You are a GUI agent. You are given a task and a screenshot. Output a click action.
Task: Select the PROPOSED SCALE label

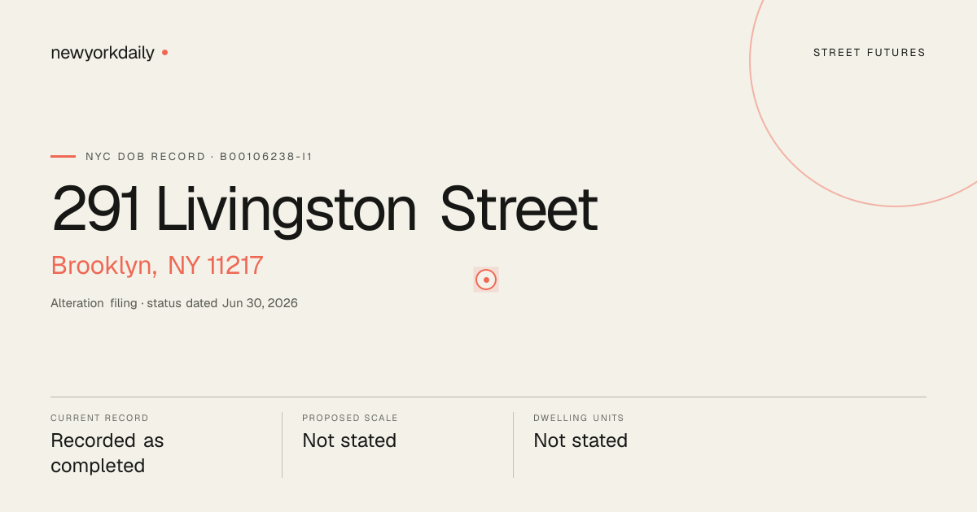coord(350,418)
